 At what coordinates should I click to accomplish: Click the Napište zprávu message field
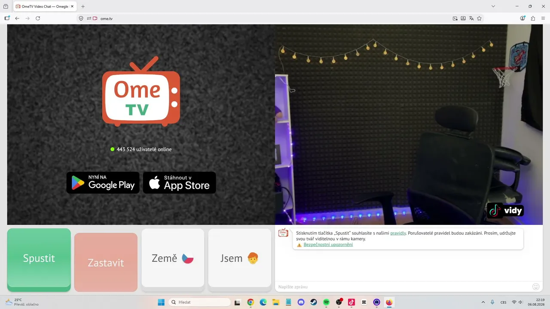tap(403, 287)
